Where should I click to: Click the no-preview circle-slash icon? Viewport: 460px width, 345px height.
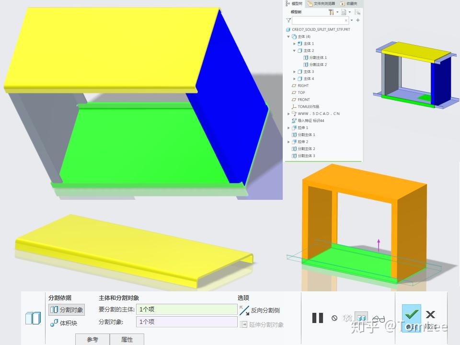tap(334, 318)
